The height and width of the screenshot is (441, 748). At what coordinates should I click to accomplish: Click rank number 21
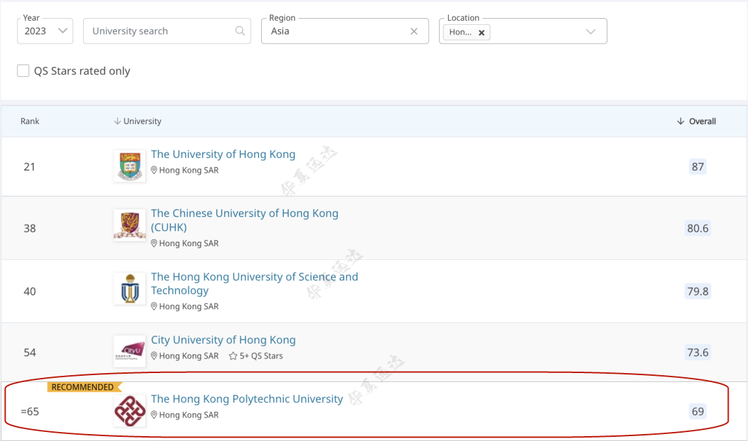30,166
